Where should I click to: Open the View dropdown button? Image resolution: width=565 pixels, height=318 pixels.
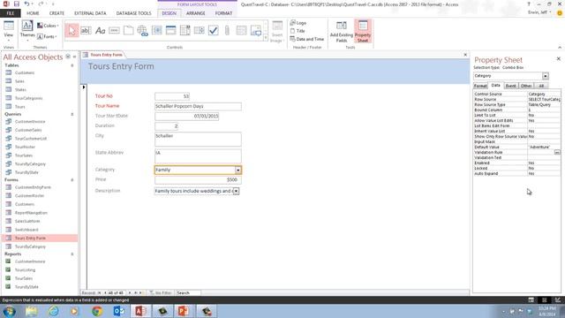click(8, 31)
